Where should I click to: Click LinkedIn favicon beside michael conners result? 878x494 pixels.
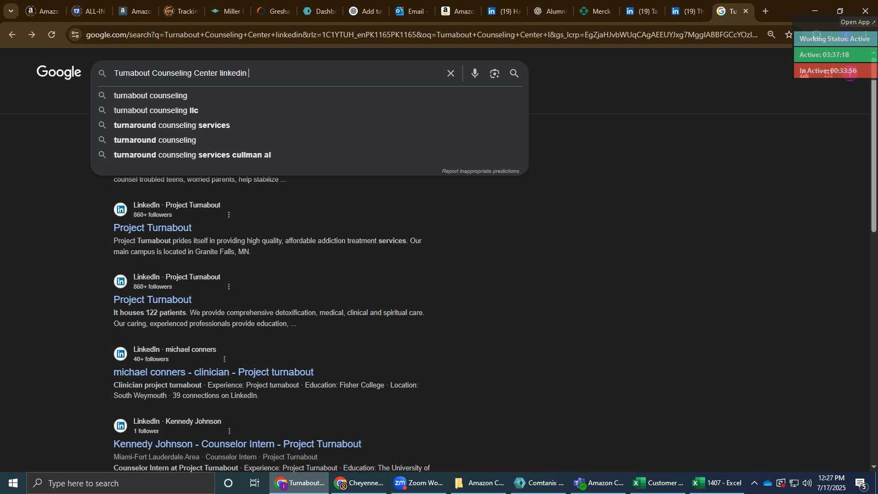[121, 354]
